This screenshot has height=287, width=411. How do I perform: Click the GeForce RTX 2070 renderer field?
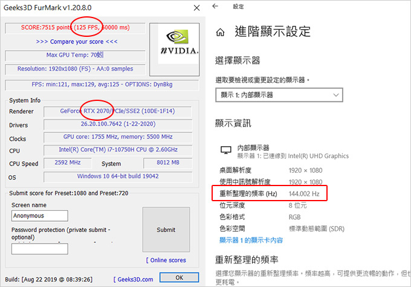click(x=117, y=111)
